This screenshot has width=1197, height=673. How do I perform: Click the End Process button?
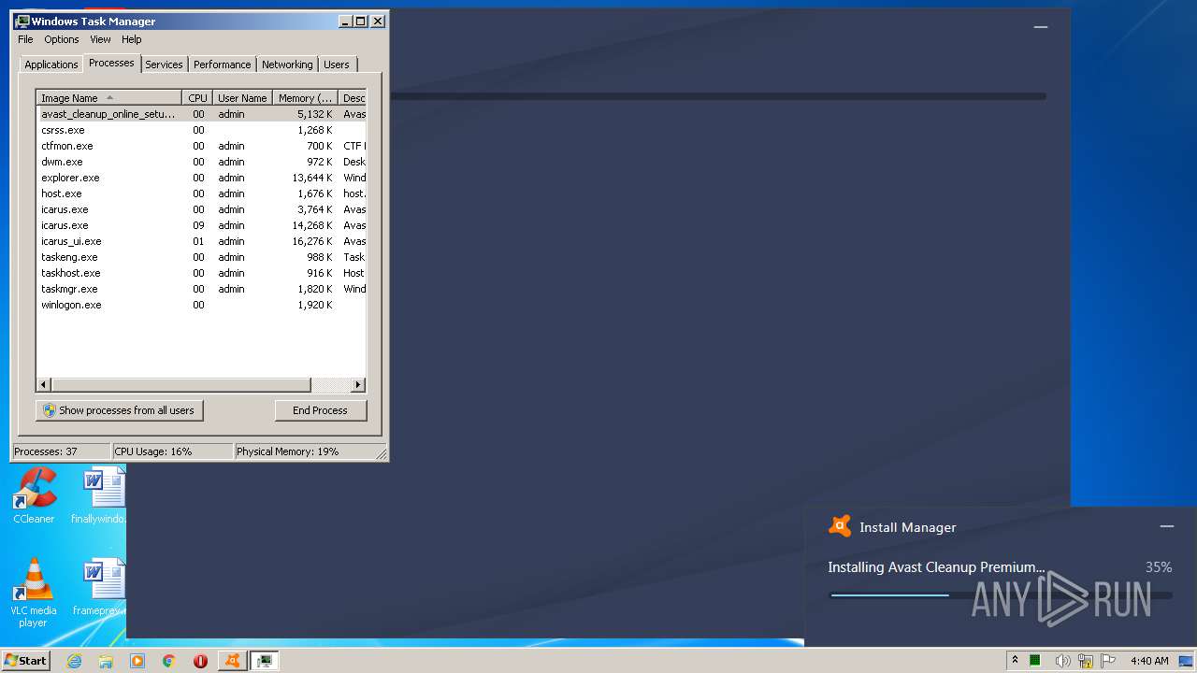coord(320,410)
